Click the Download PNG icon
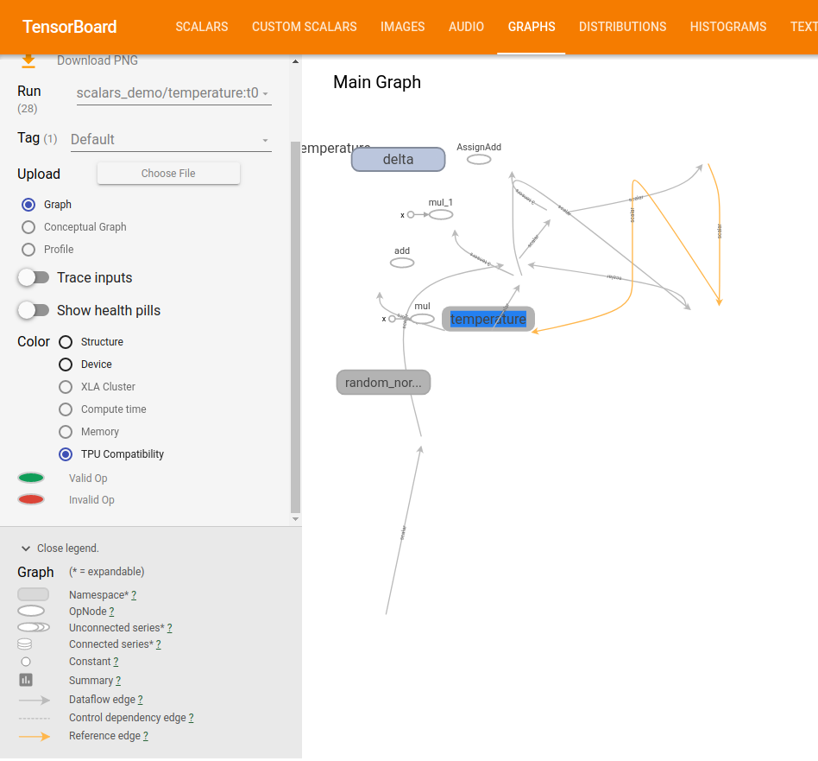 click(x=28, y=60)
